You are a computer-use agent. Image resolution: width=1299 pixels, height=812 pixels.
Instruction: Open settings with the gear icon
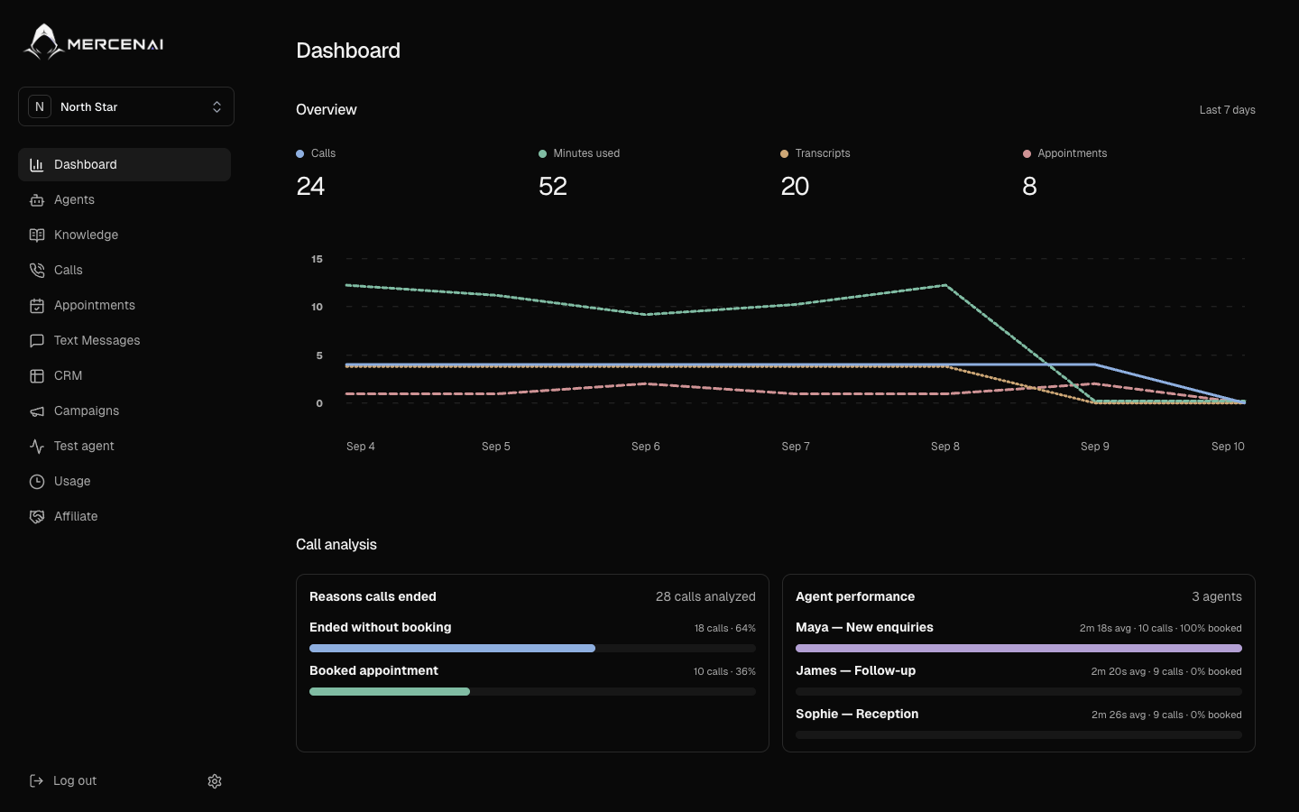[x=215, y=781]
